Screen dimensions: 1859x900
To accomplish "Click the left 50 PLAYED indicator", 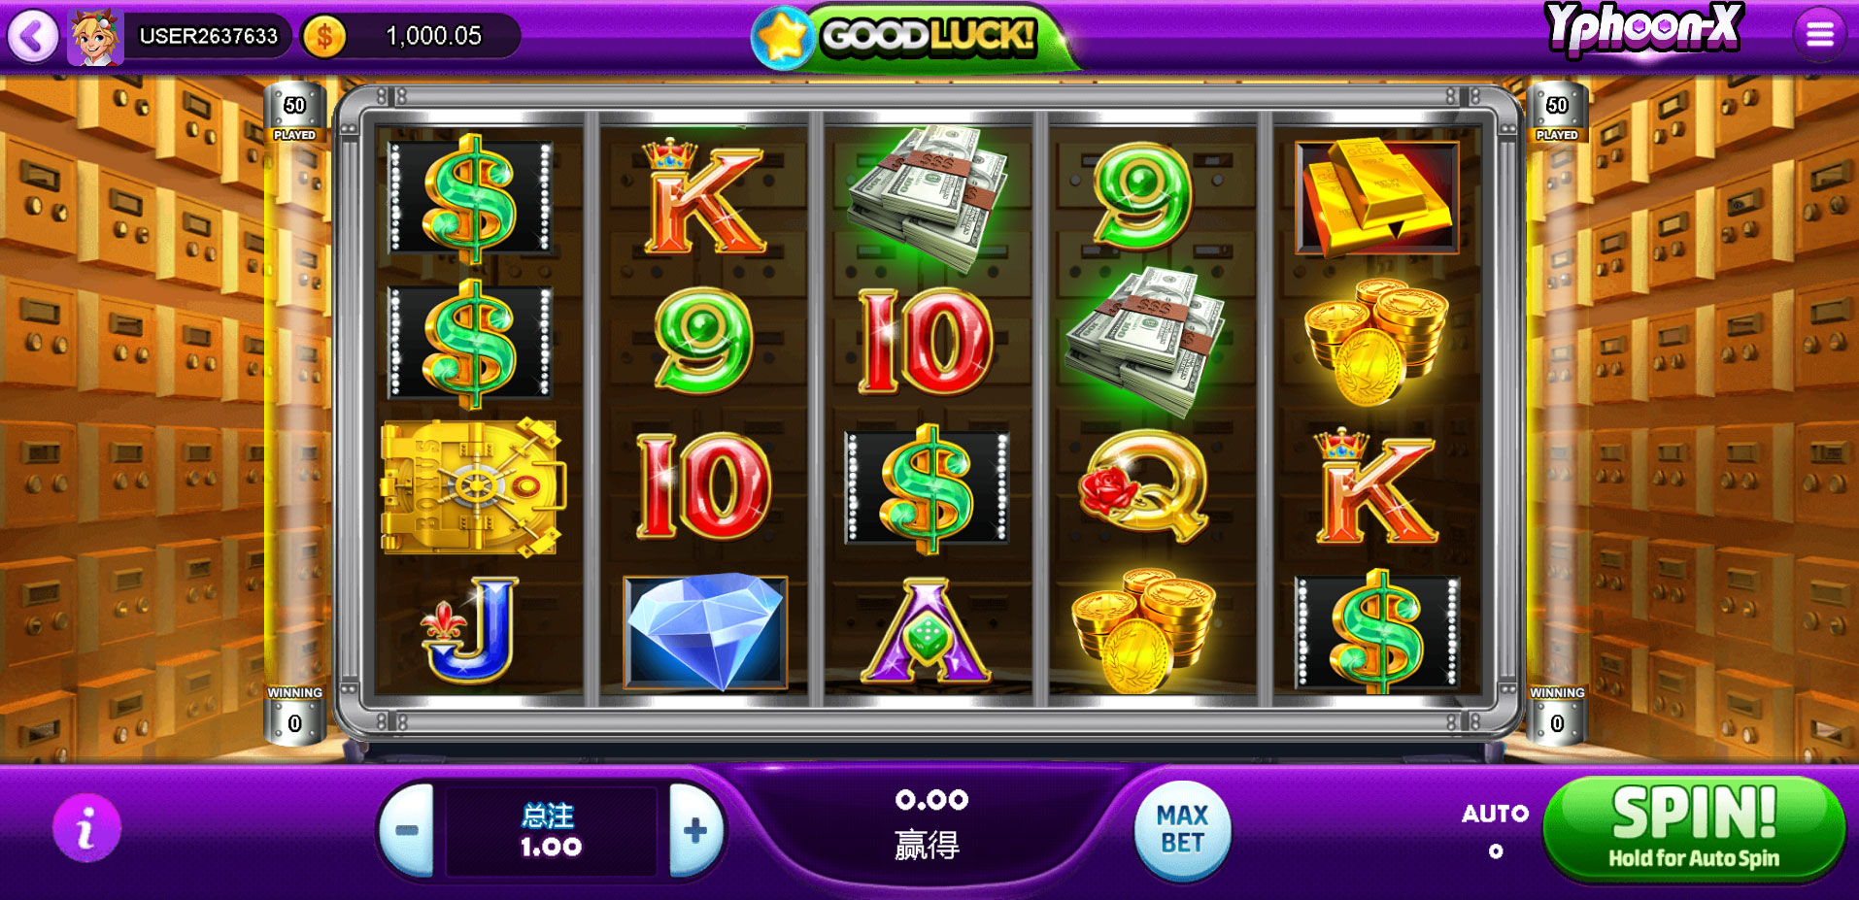I will point(294,116).
